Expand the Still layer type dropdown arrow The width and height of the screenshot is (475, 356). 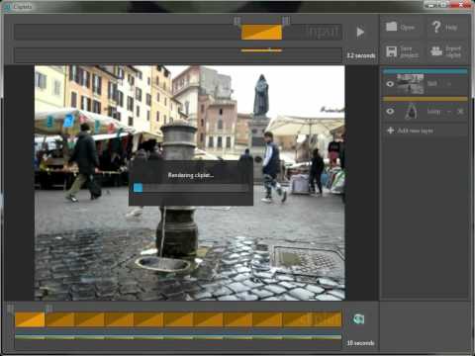(x=448, y=84)
